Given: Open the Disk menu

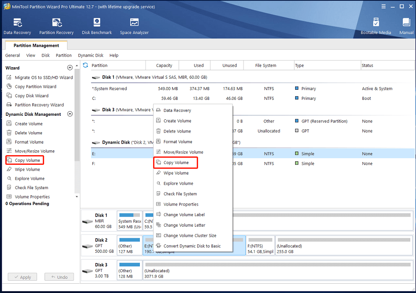Looking at the screenshot, I should [45, 55].
